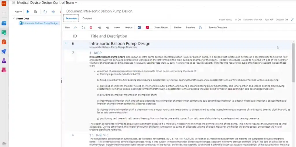The height and width of the screenshot is (147, 296).
Task: Open the New dropdown in Smart Docs panel
Action: [x=18, y=12]
